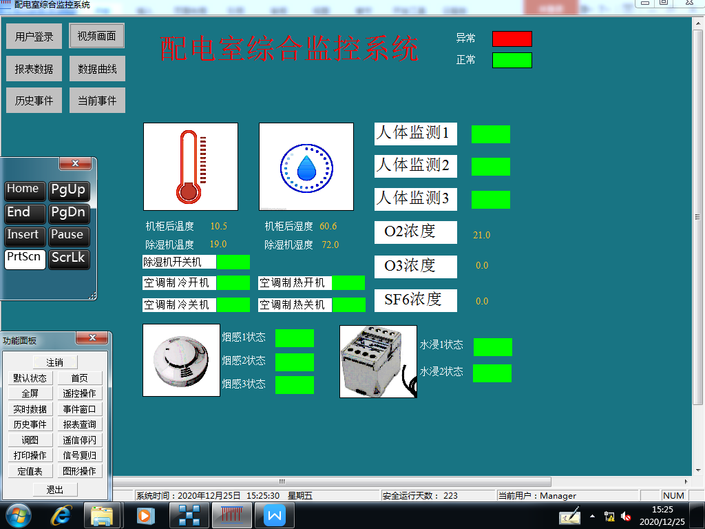Click the red 异常 legend swatch
The image size is (705, 529).
point(512,39)
